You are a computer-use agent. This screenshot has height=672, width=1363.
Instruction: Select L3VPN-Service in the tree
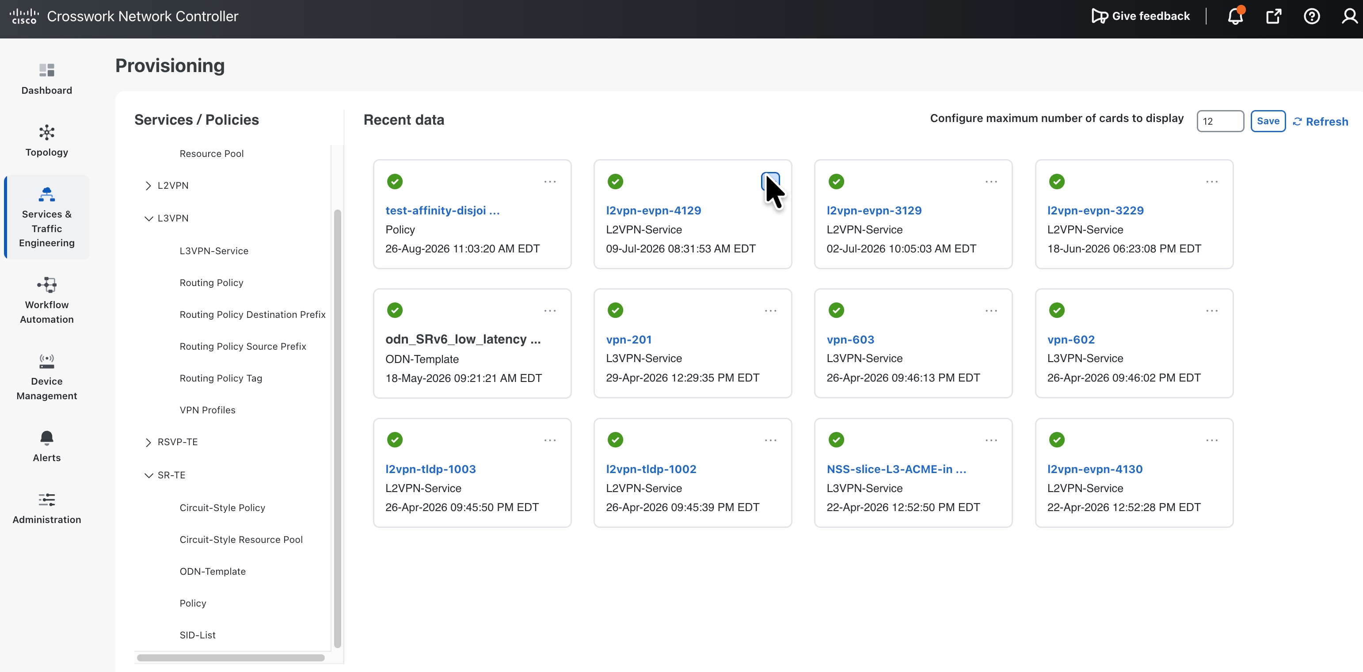pos(214,251)
